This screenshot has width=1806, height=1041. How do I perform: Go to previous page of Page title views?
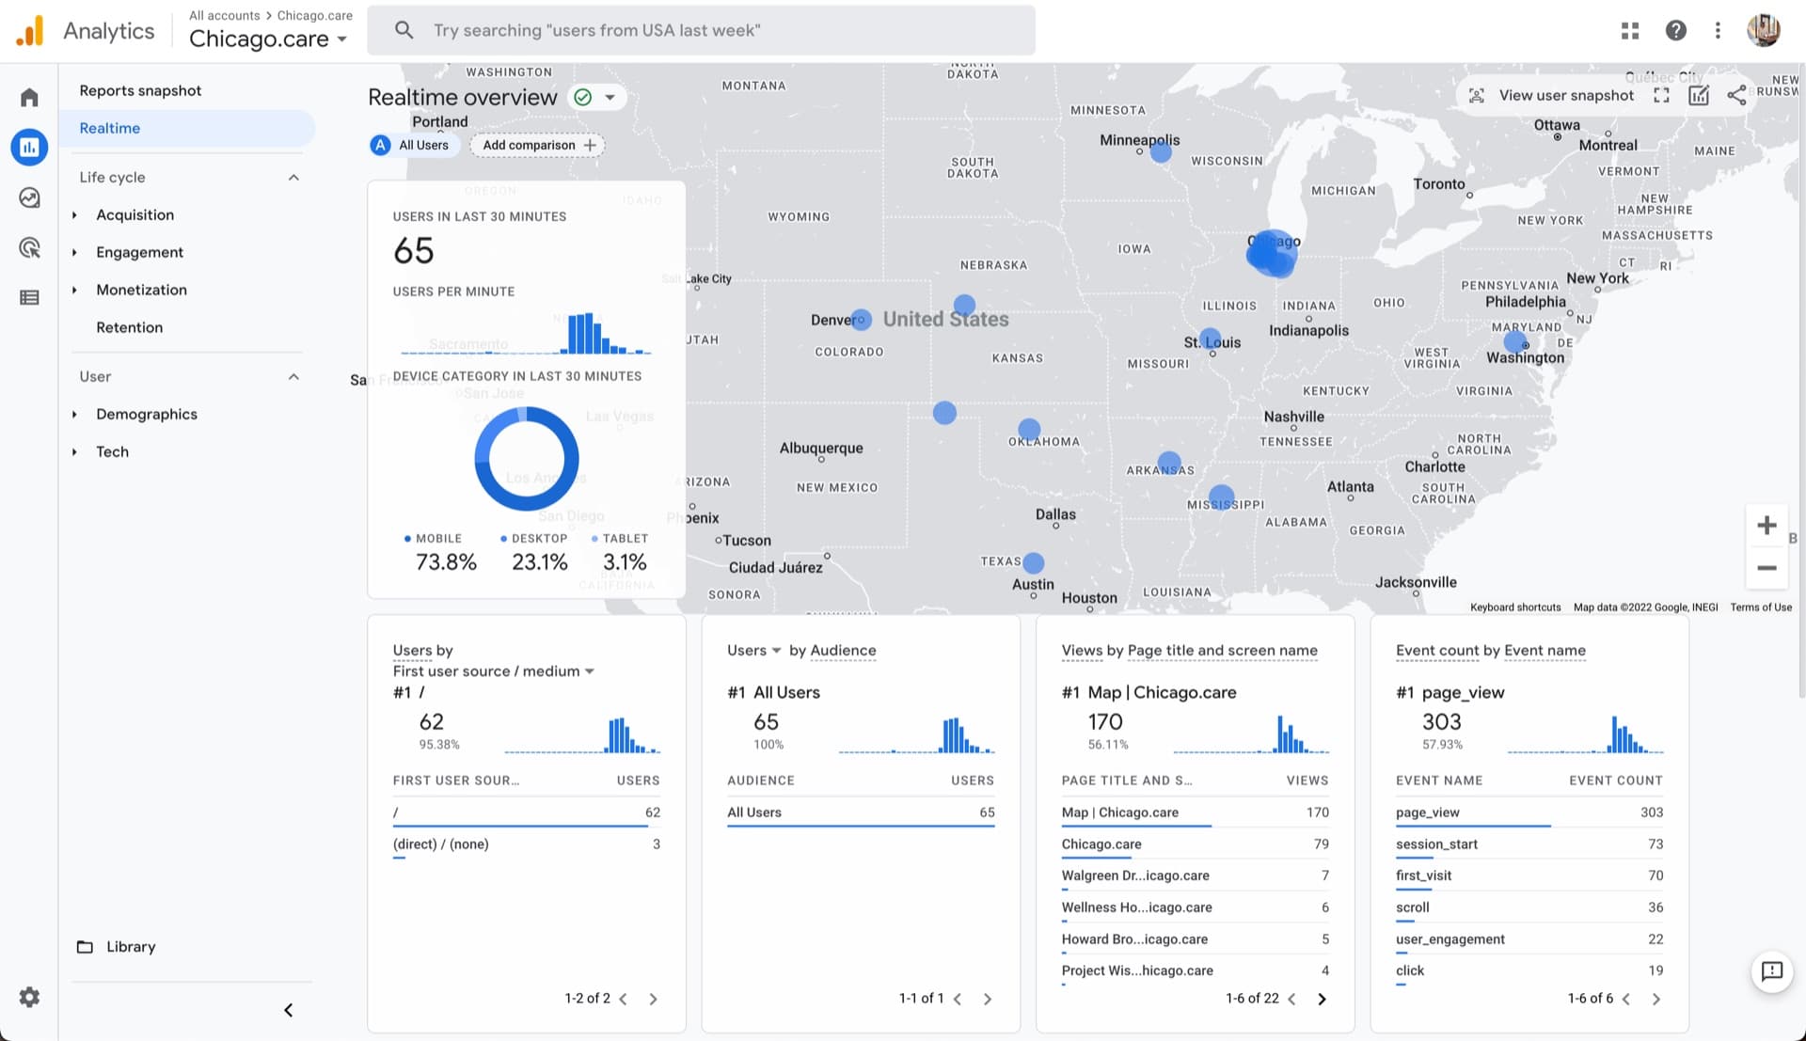tap(1292, 999)
